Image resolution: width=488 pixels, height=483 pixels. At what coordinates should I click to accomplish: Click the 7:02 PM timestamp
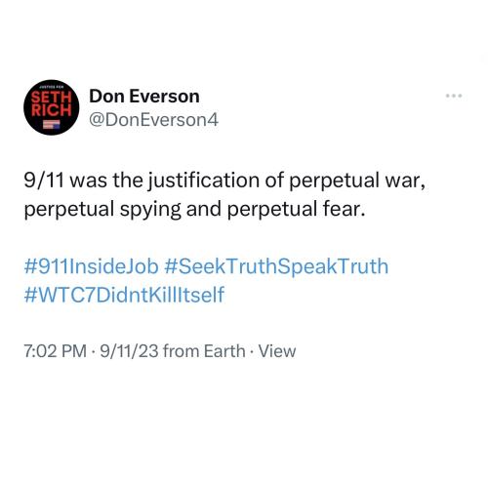click(56, 351)
